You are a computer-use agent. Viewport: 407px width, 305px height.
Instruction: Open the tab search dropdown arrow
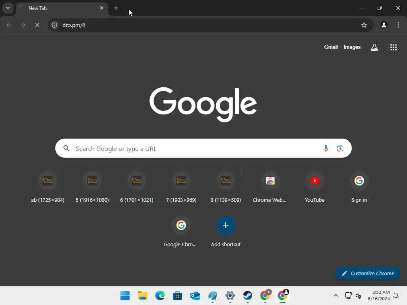[x=8, y=8]
